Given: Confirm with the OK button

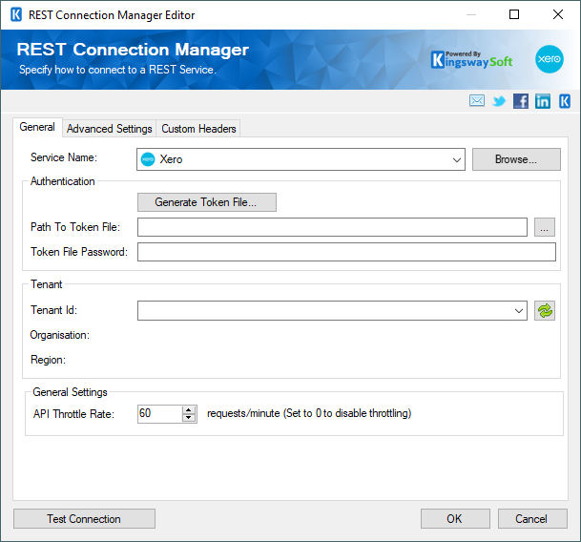Looking at the screenshot, I should [x=455, y=519].
